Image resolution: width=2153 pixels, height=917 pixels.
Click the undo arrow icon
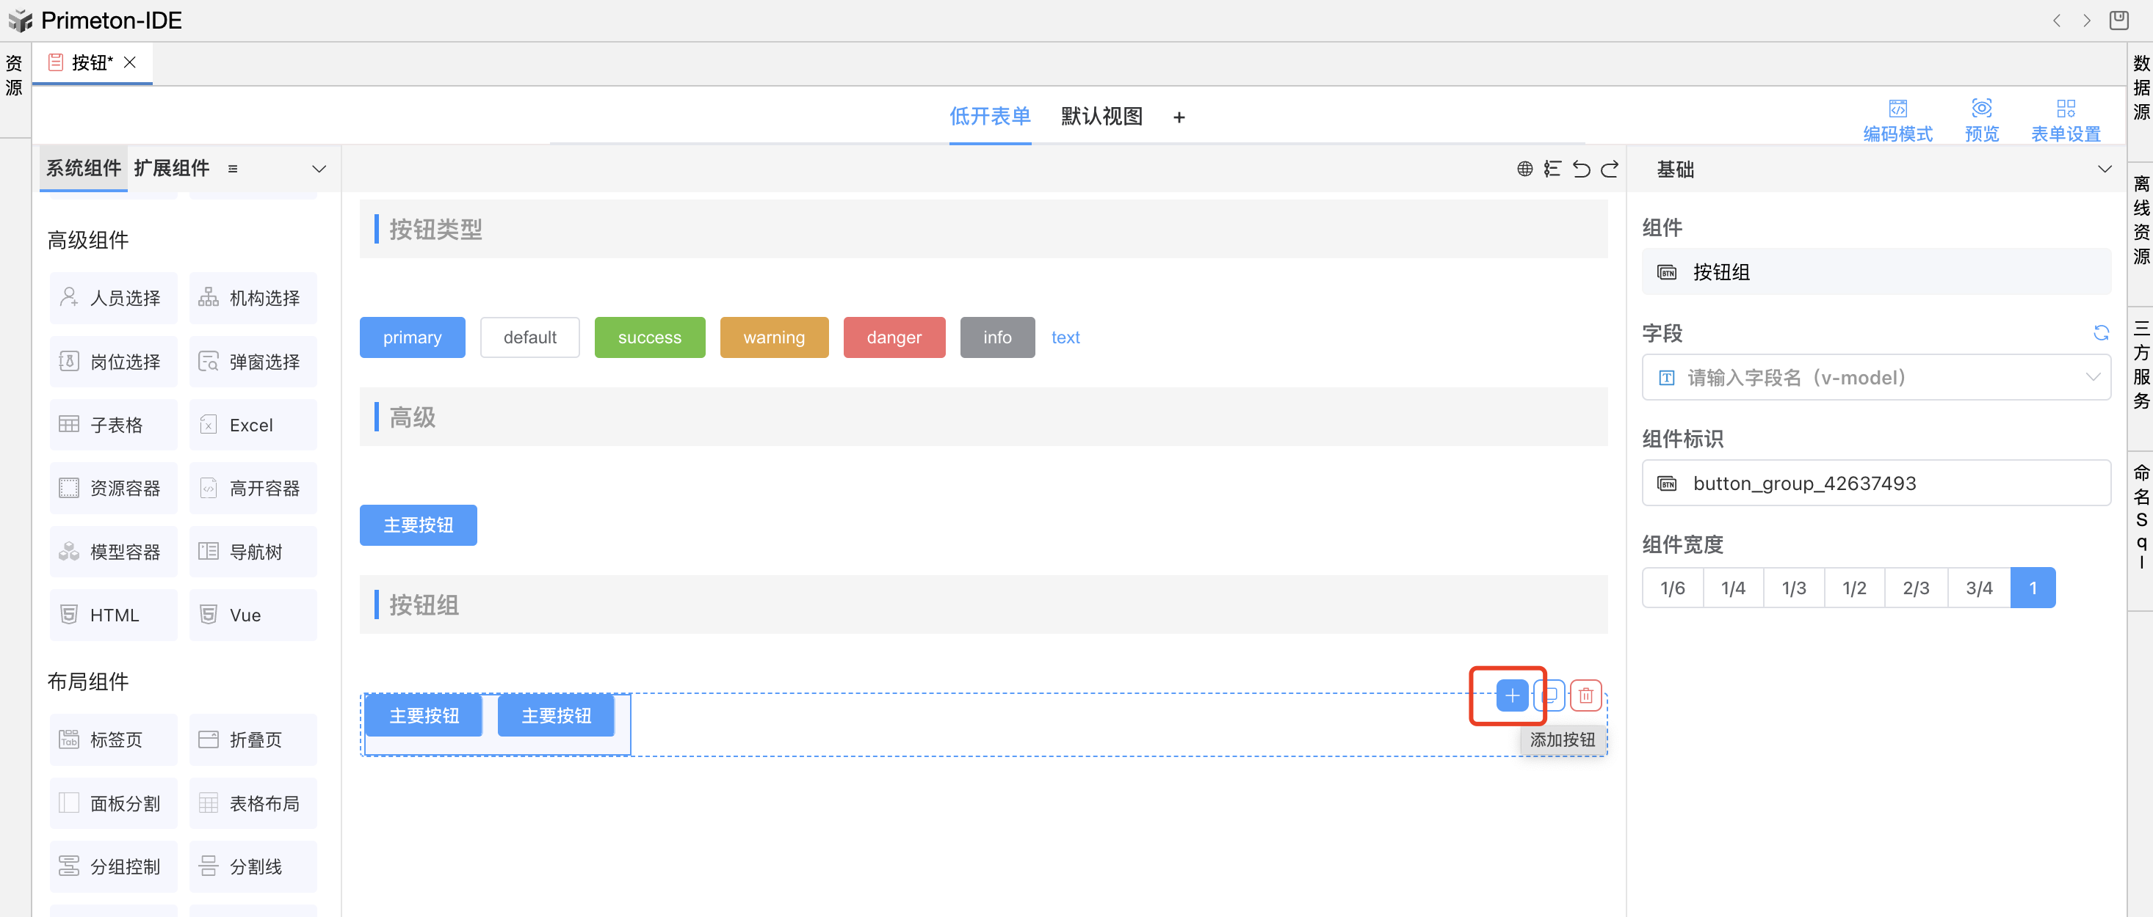(1581, 169)
